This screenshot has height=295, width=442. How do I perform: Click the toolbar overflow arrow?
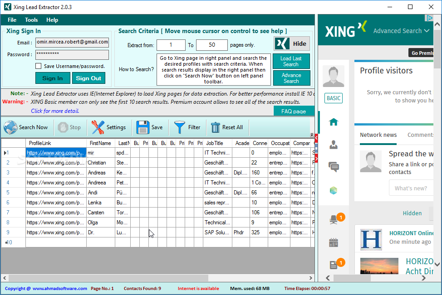[312, 135]
